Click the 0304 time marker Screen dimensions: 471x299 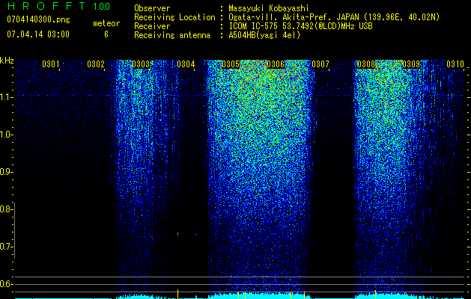pyautogui.click(x=186, y=64)
